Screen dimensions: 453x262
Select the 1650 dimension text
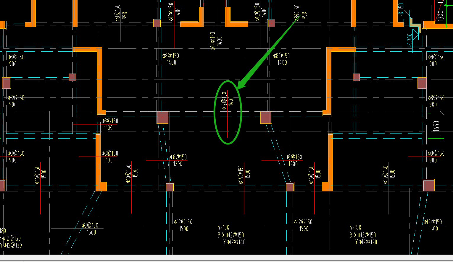(x=436, y=126)
